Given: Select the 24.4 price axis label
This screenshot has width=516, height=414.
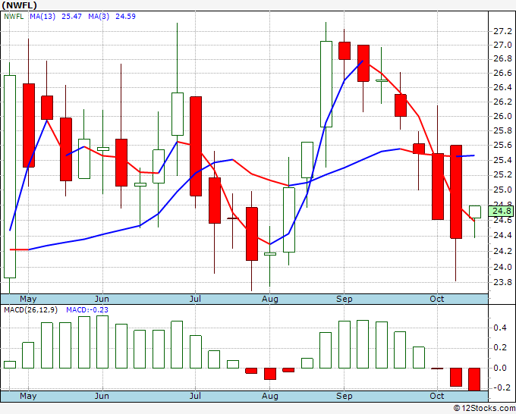Looking at the screenshot, I should (502, 236).
